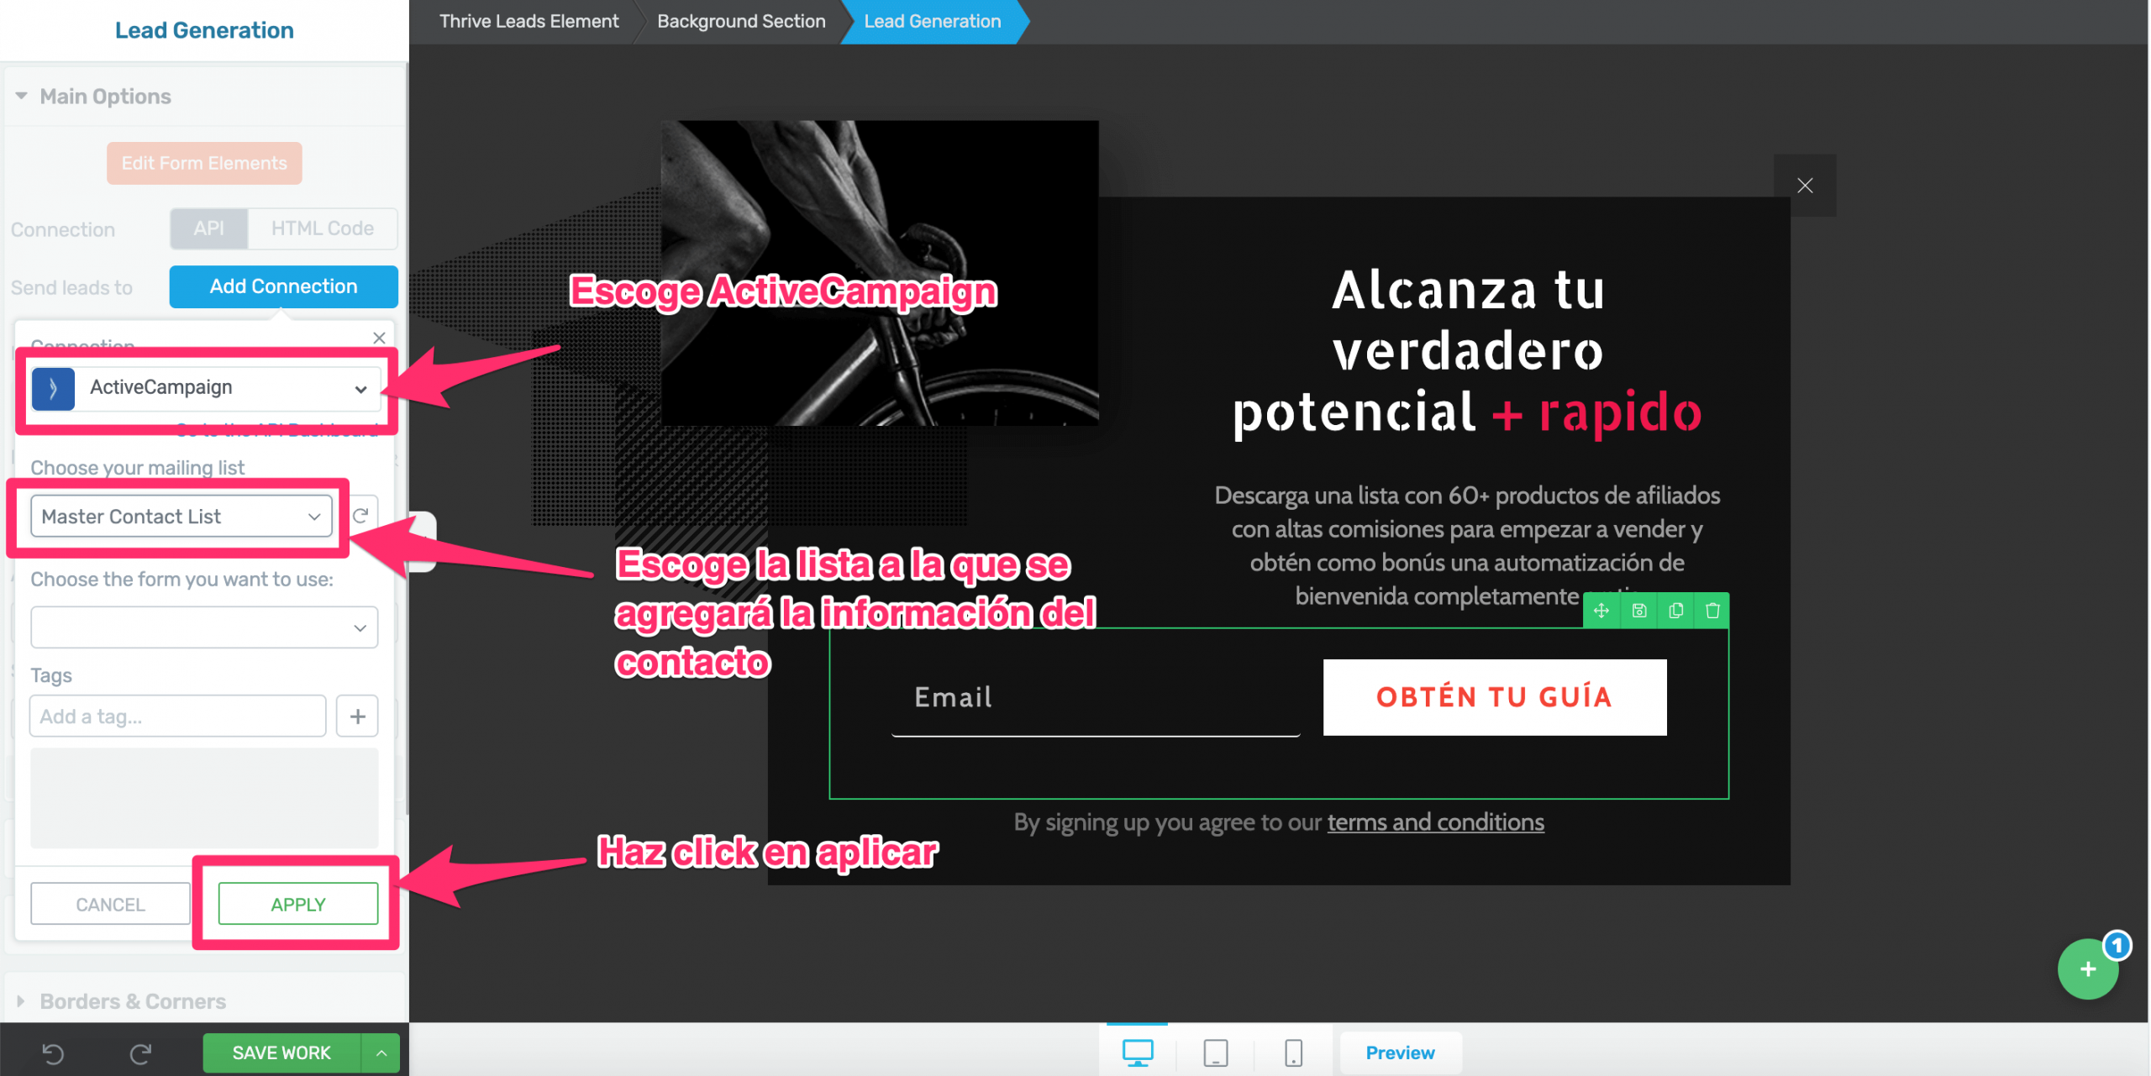Click the CANCEL button
The width and height of the screenshot is (2151, 1076).
coord(111,905)
